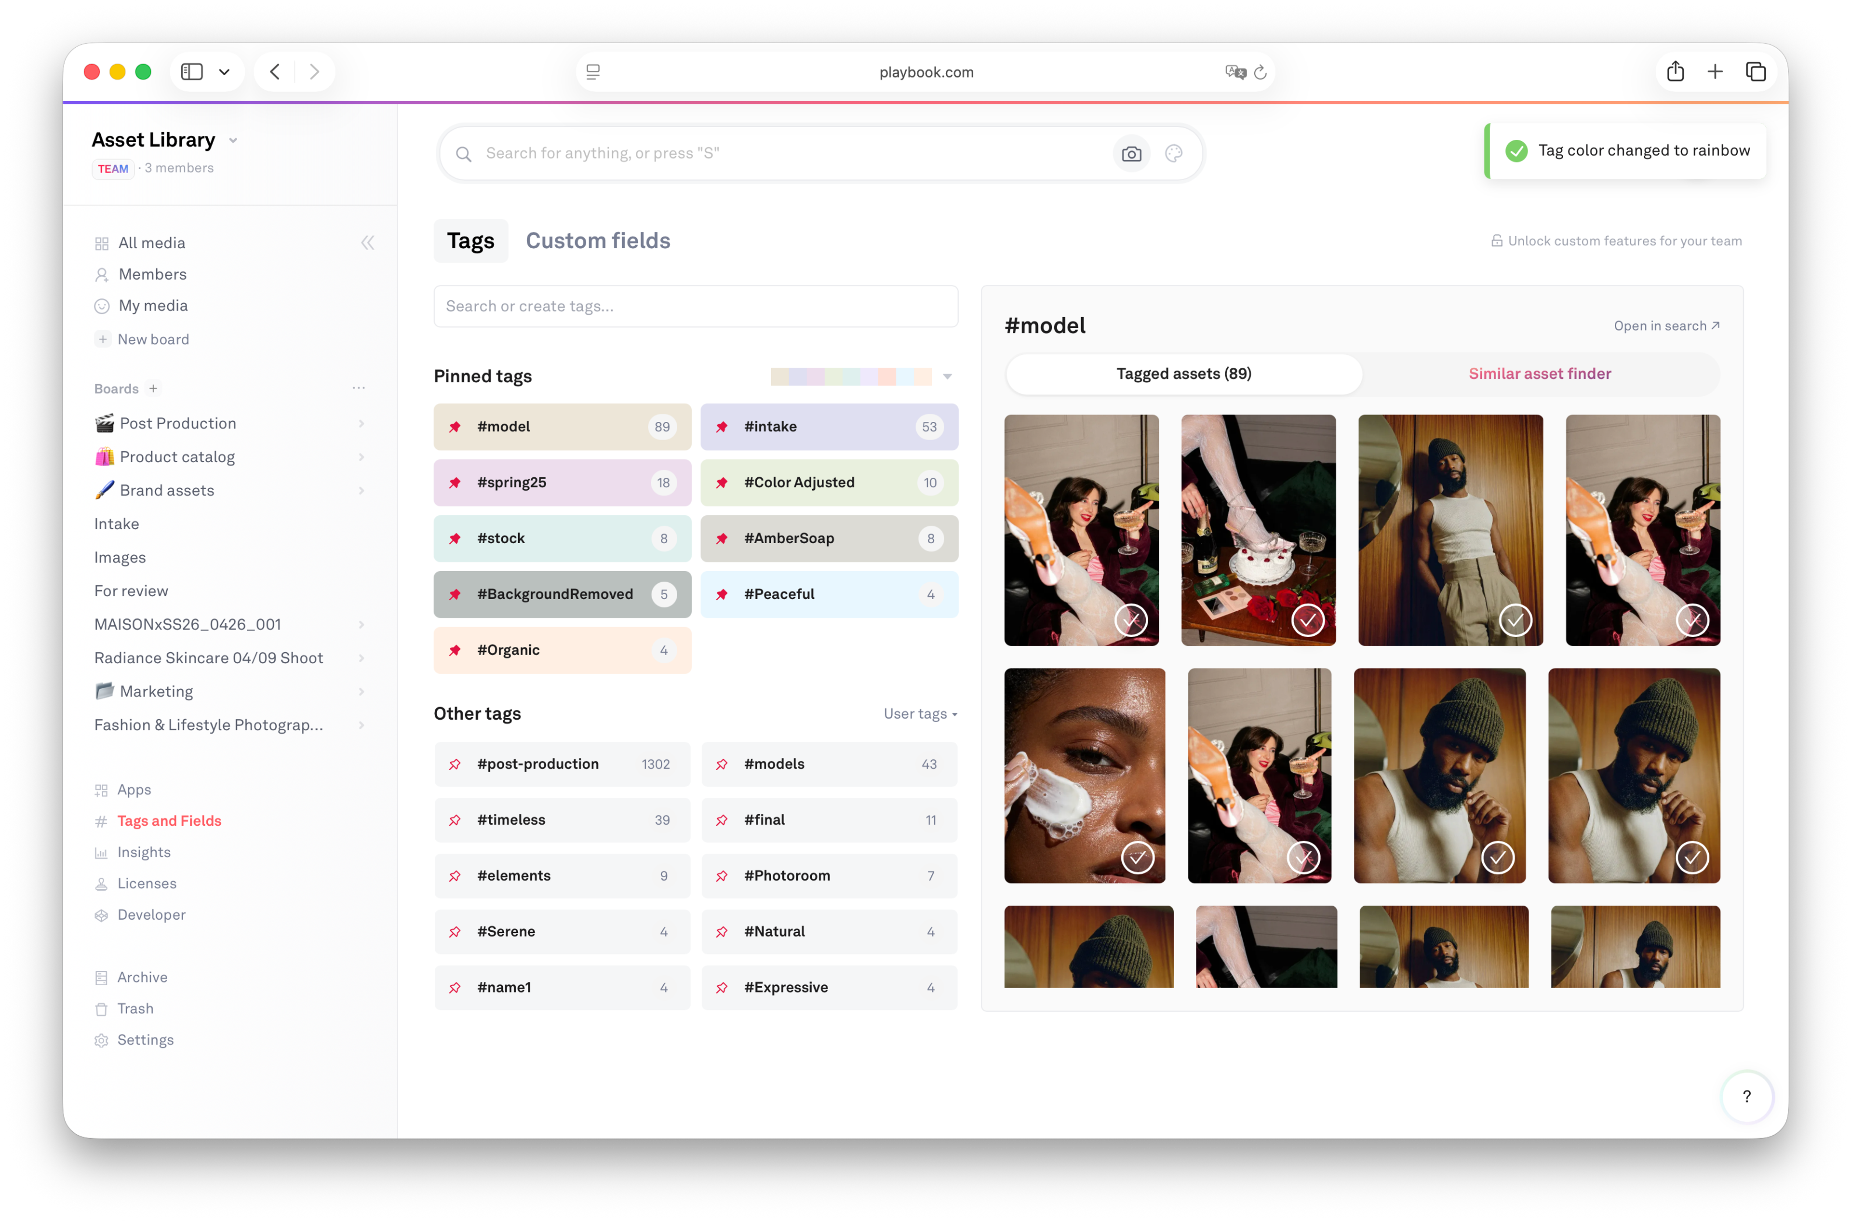
Task: Unpin the #spring25 tag
Action: point(455,483)
